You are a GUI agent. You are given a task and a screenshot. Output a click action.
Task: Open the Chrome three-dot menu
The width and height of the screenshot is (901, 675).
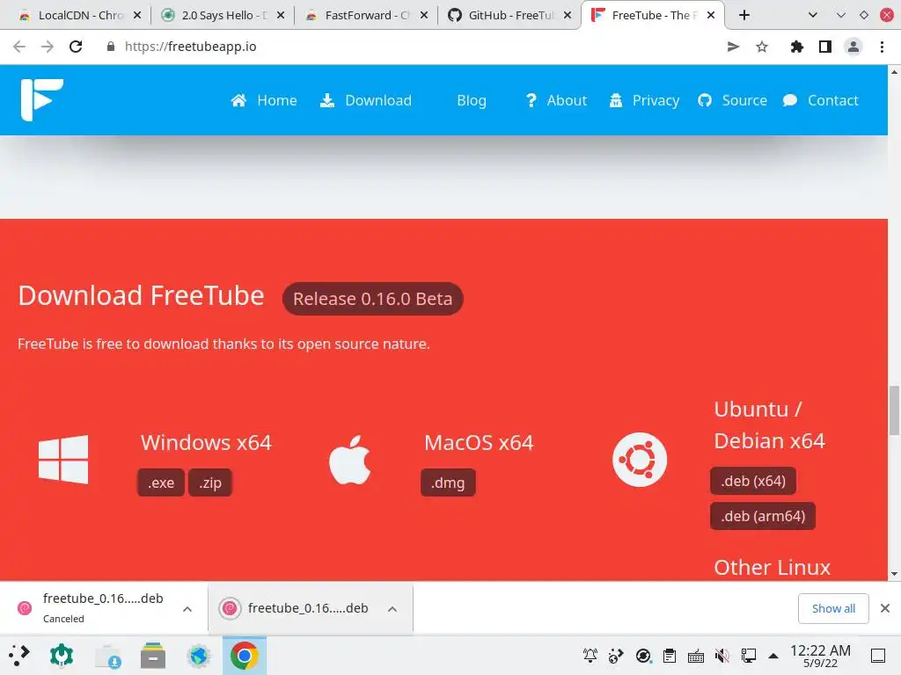pyautogui.click(x=882, y=47)
